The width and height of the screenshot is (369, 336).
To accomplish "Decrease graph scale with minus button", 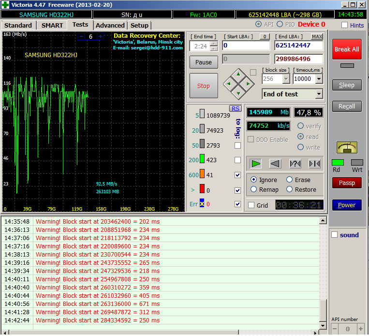I will pos(82,36).
